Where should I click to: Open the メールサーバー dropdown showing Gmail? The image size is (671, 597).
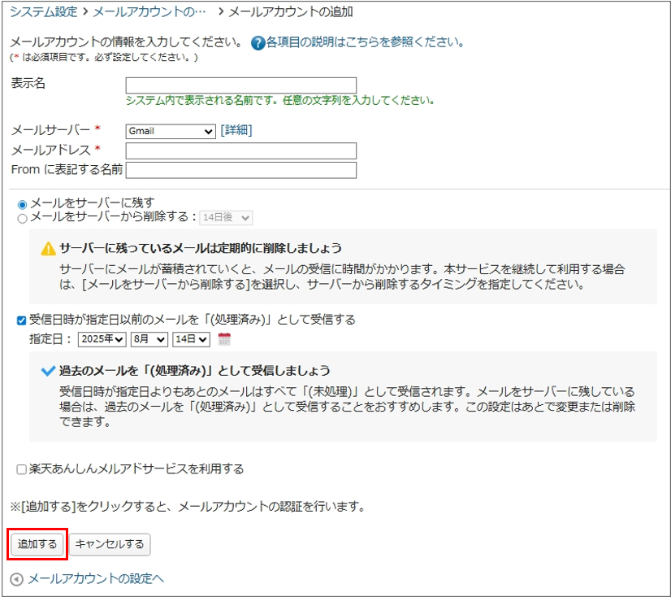click(170, 132)
